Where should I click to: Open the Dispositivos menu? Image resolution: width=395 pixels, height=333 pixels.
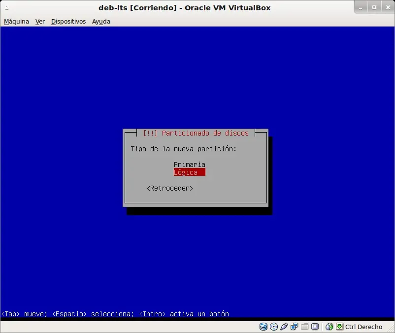(68, 22)
